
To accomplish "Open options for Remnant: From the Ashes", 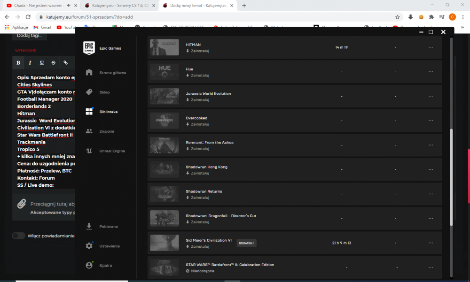I will [x=431, y=145].
